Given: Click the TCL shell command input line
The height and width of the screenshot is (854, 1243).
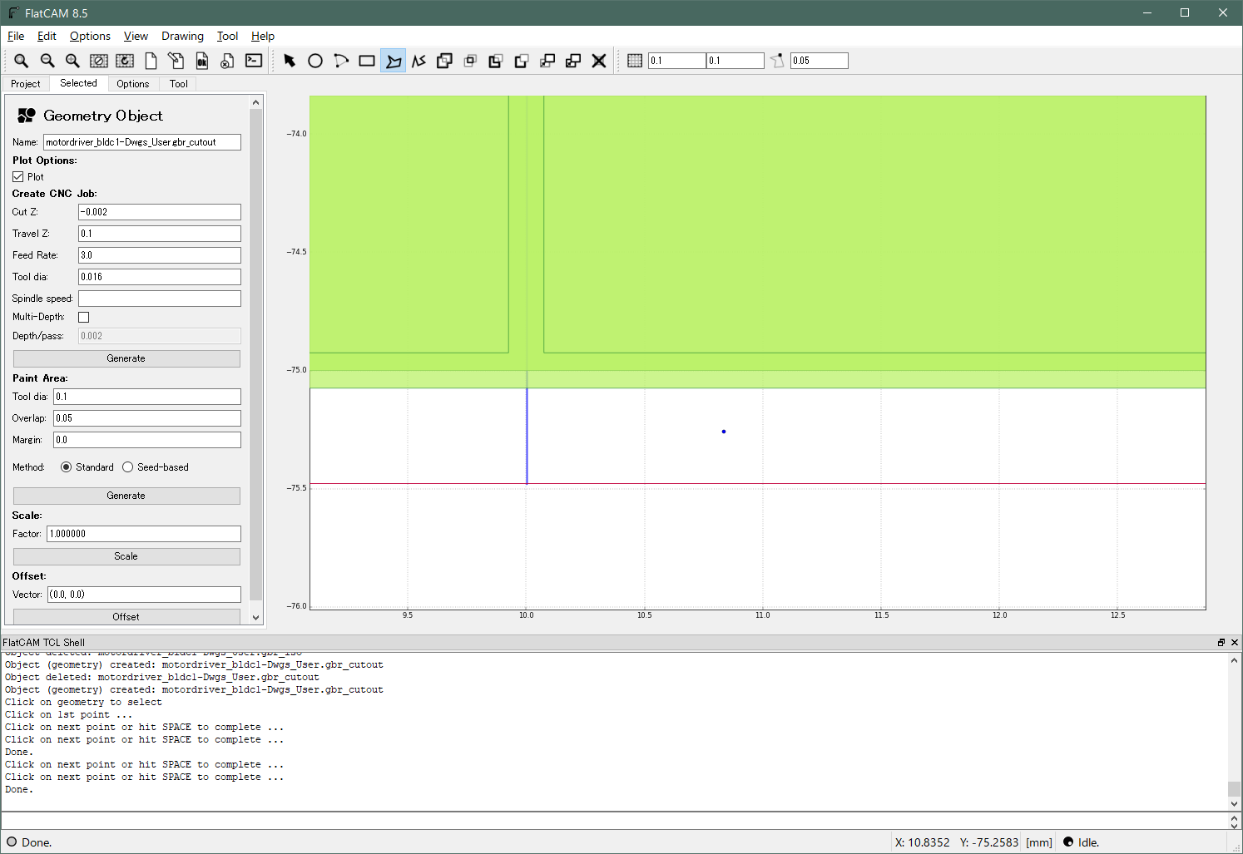Looking at the screenshot, I should 614,821.
